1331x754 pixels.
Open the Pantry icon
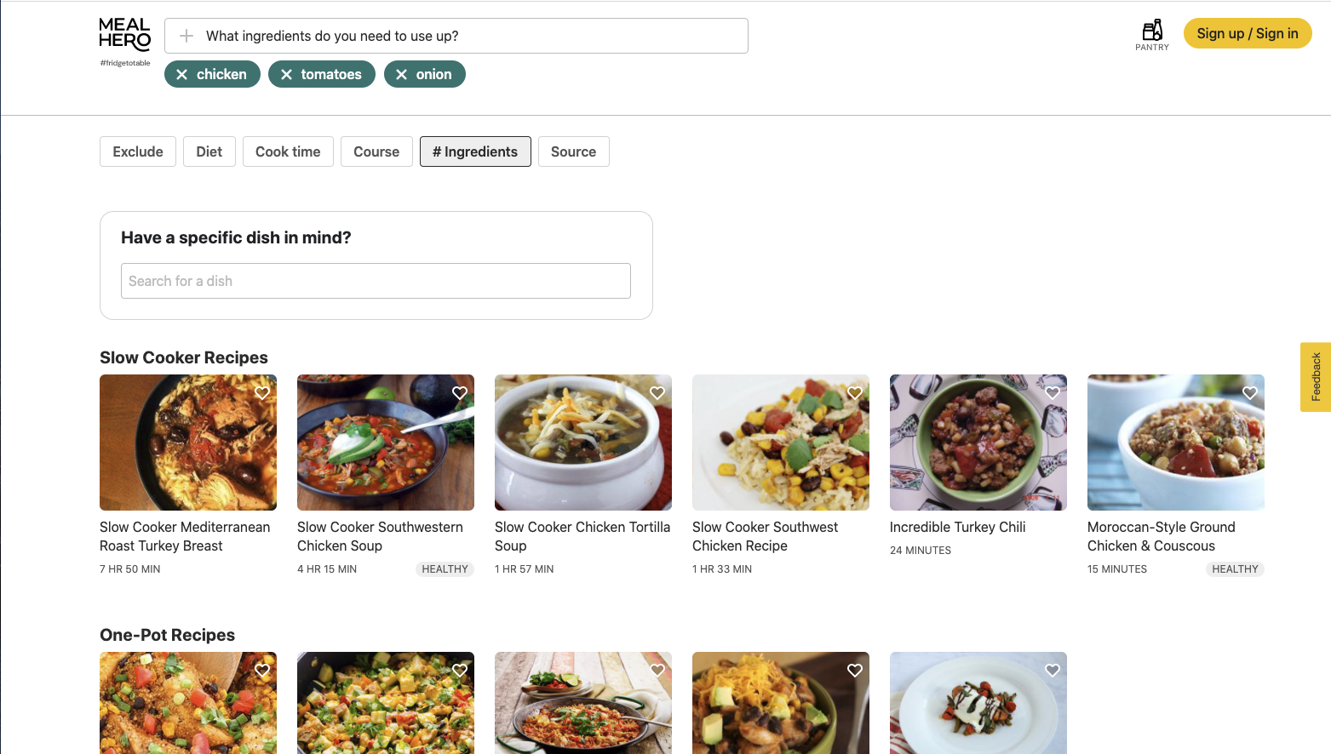pos(1151,35)
